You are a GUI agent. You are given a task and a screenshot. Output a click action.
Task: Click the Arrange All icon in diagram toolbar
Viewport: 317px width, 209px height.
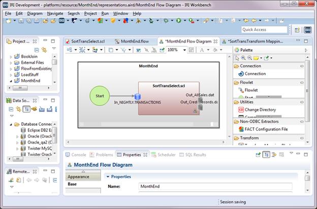pyautogui.click(x=69, y=50)
